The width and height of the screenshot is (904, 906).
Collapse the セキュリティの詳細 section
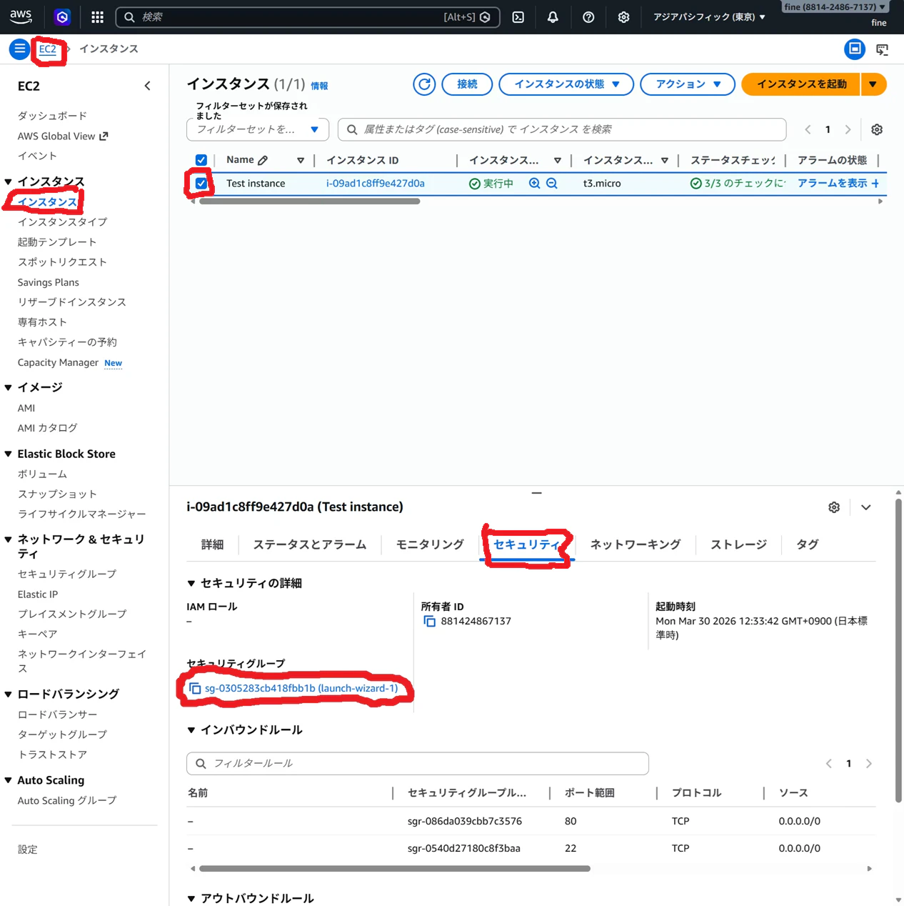click(191, 584)
